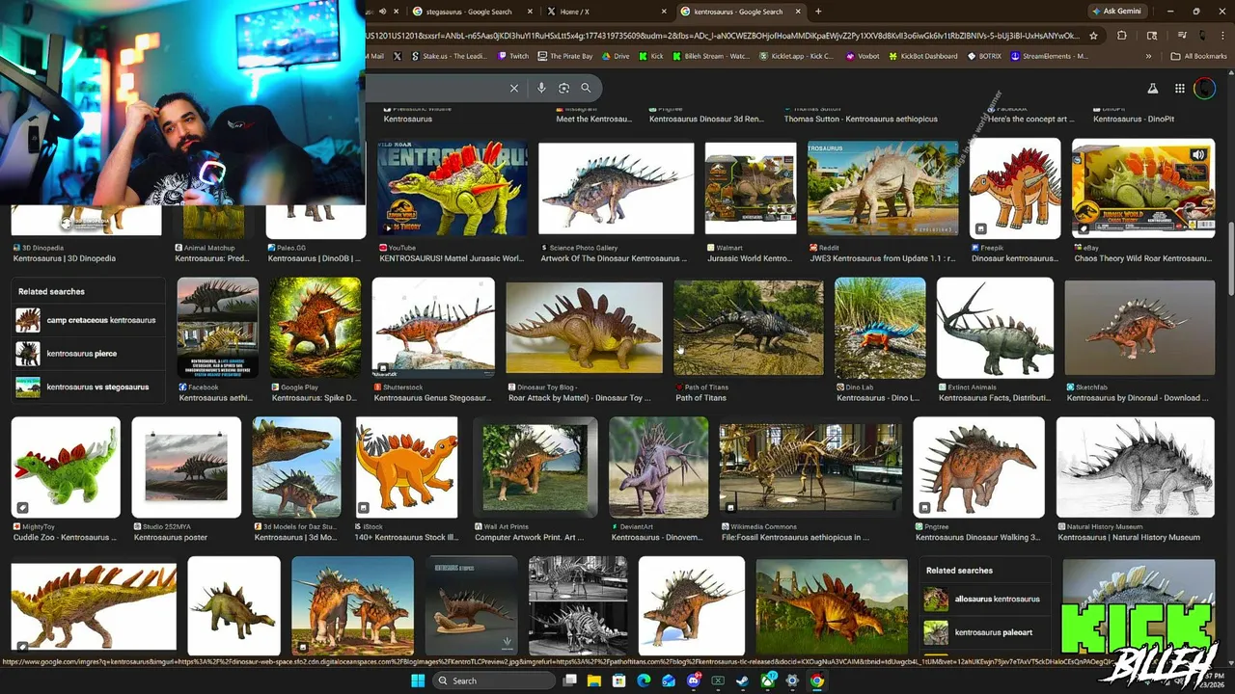The height and width of the screenshot is (694, 1235).
Task: Open Billeh Stream bookmark
Action: [711, 56]
